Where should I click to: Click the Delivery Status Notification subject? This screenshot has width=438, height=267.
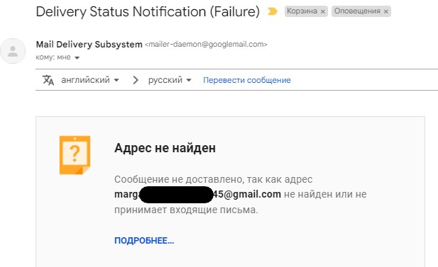pyautogui.click(x=148, y=12)
